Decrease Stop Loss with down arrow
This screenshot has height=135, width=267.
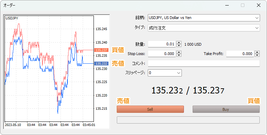(179, 55)
